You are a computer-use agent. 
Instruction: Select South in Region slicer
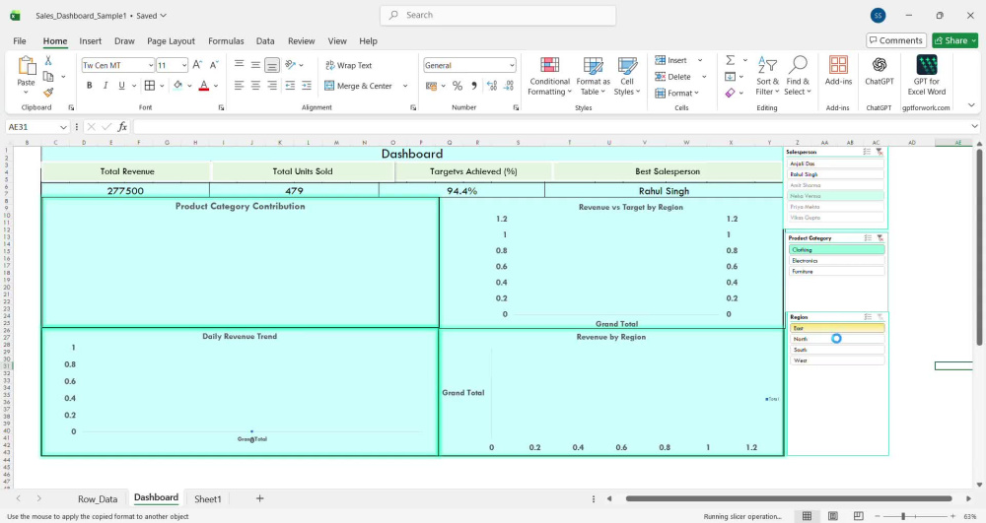(x=837, y=350)
